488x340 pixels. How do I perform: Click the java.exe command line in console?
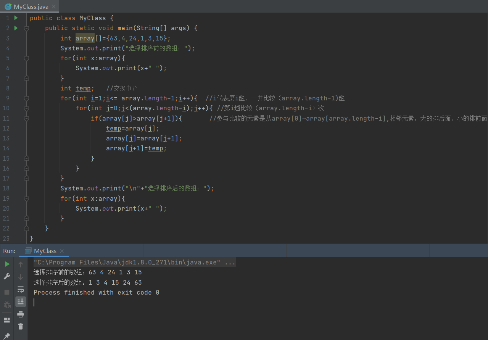tap(134, 263)
